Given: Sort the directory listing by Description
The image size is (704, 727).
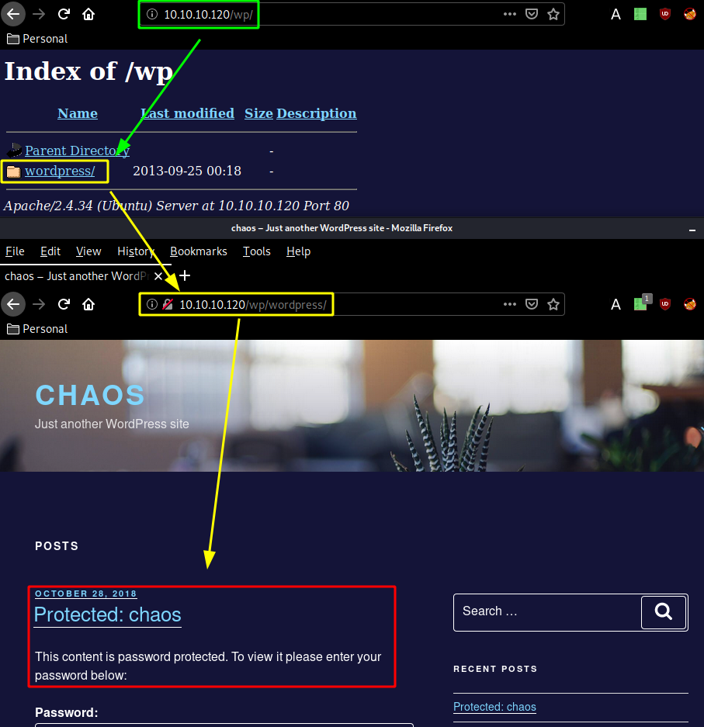Looking at the screenshot, I should 317,113.
